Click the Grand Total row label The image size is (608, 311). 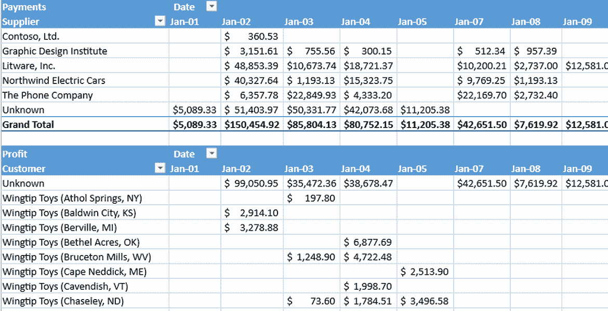pos(29,124)
